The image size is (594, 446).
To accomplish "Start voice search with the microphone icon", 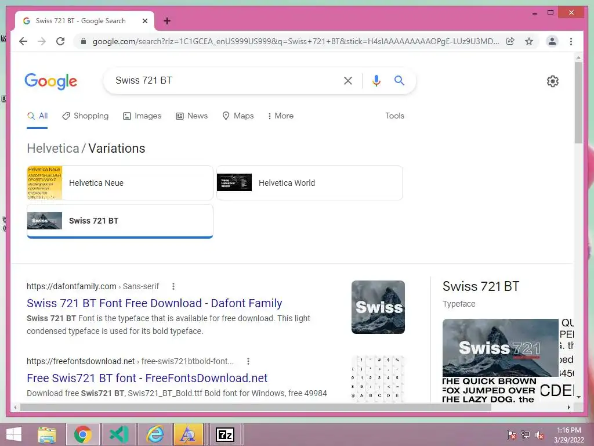I will pyautogui.click(x=376, y=80).
